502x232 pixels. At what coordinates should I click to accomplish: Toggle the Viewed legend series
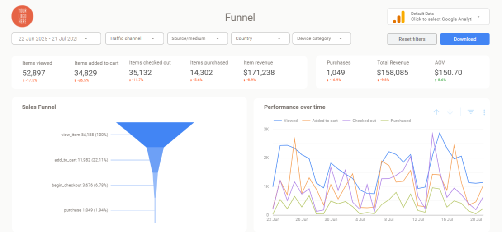[x=285, y=121]
